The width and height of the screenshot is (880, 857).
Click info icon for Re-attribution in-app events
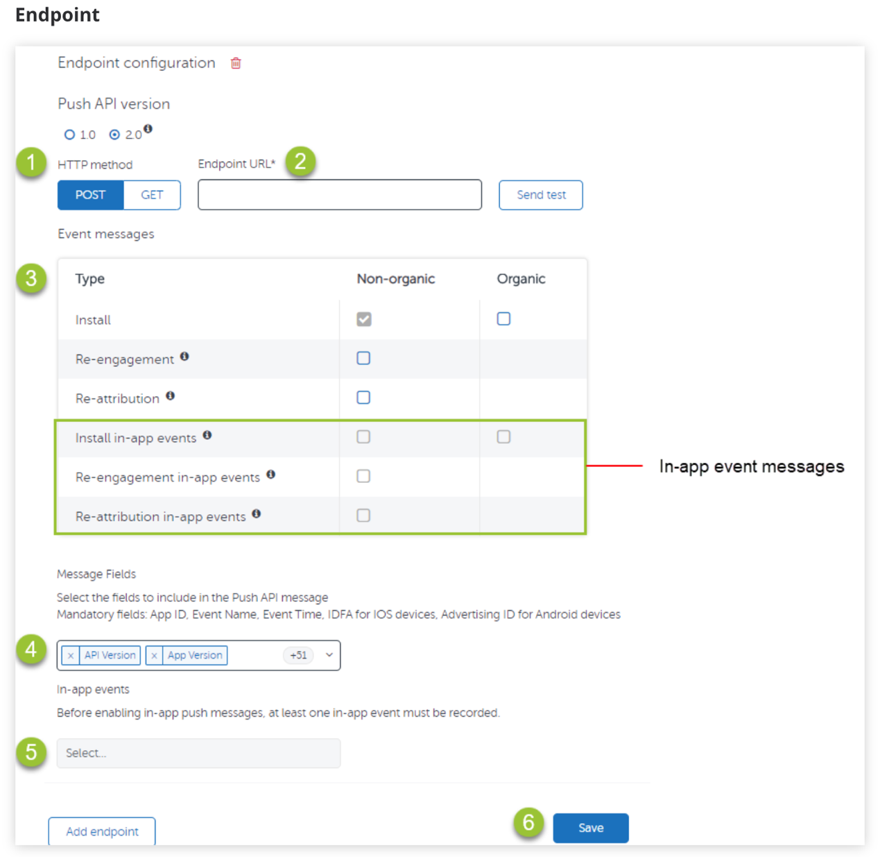[x=256, y=512]
